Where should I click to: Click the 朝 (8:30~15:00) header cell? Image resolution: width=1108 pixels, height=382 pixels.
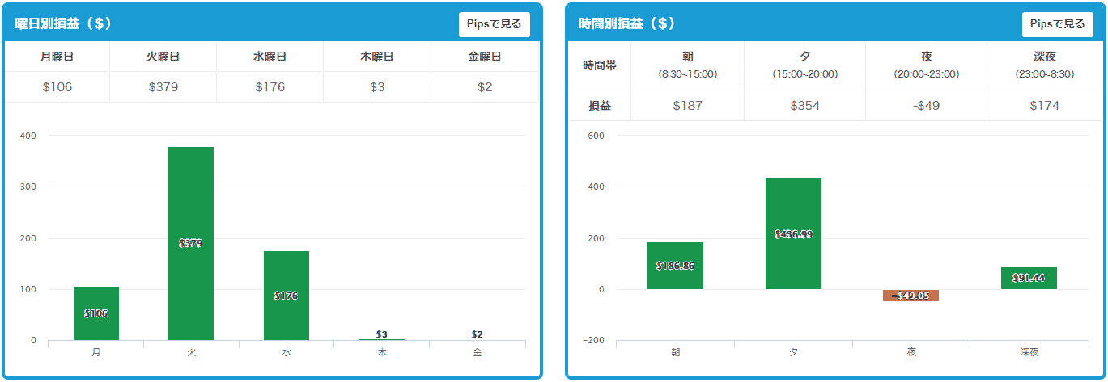tap(687, 65)
